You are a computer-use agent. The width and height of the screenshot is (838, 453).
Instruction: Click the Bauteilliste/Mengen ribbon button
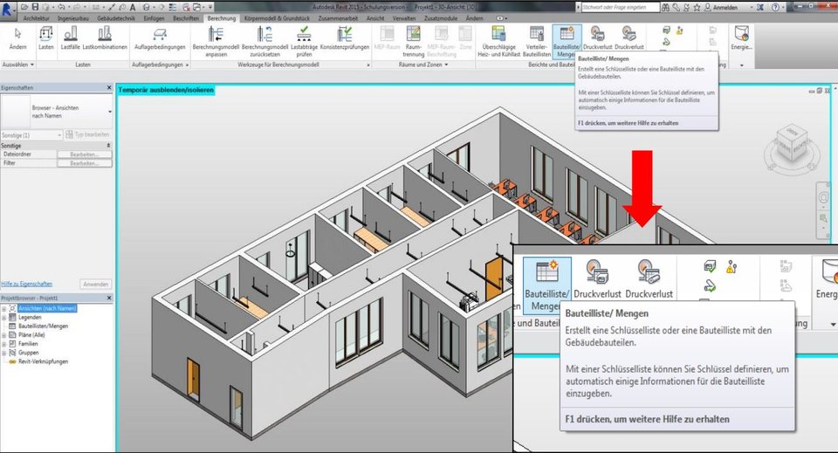567,42
